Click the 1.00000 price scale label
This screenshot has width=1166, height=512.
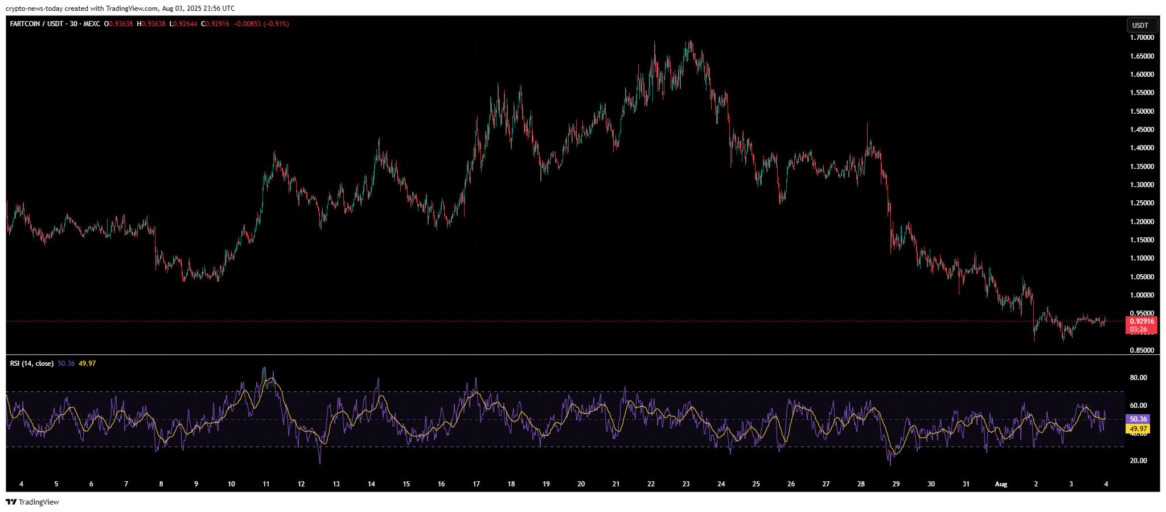[x=1142, y=295]
